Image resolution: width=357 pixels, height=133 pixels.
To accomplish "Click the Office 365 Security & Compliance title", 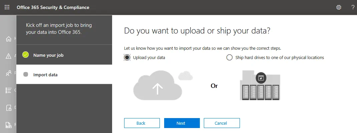I will 53,7.
